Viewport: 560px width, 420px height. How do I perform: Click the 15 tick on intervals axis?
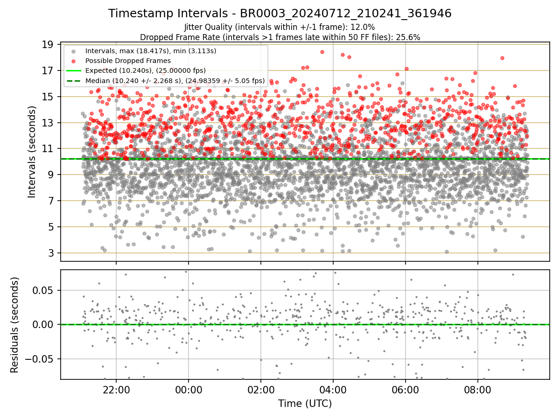(48, 97)
